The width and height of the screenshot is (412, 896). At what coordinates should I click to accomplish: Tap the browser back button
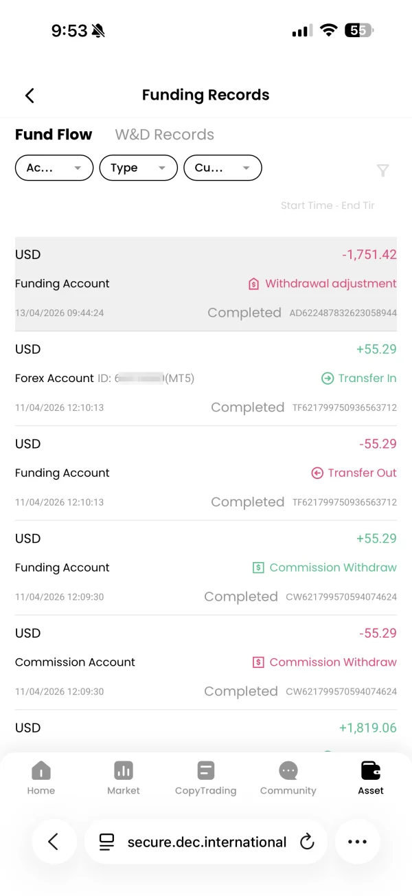point(54,842)
